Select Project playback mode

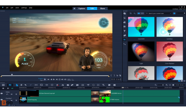click(40, 78)
